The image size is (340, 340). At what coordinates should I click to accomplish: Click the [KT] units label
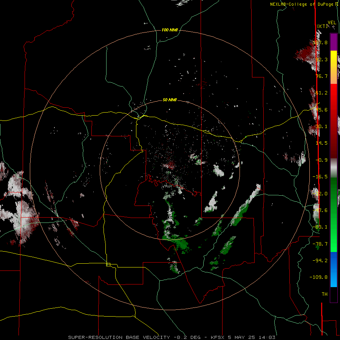(323, 26)
